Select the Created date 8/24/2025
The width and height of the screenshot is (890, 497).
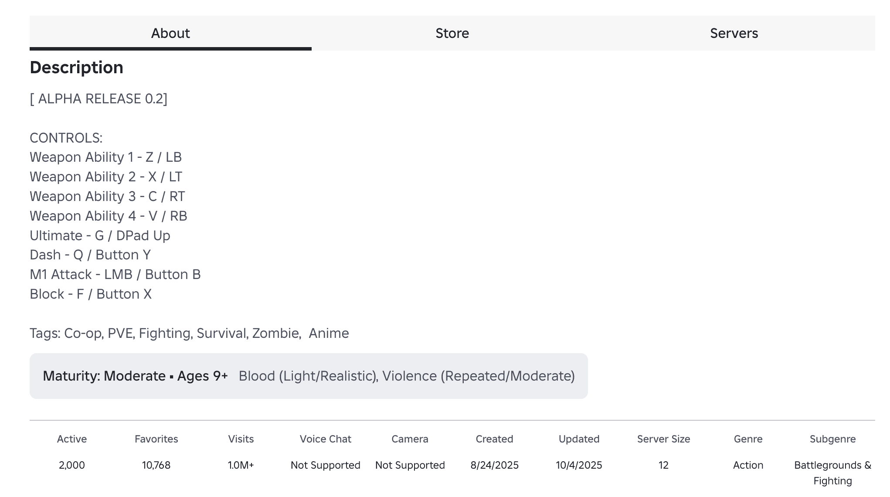click(494, 465)
